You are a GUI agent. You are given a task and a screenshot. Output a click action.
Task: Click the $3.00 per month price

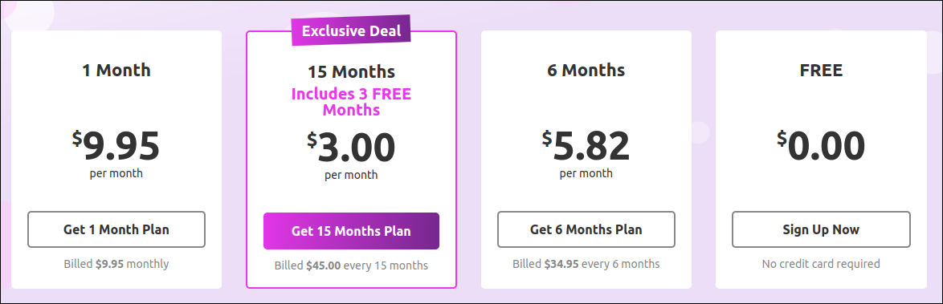pos(351,155)
